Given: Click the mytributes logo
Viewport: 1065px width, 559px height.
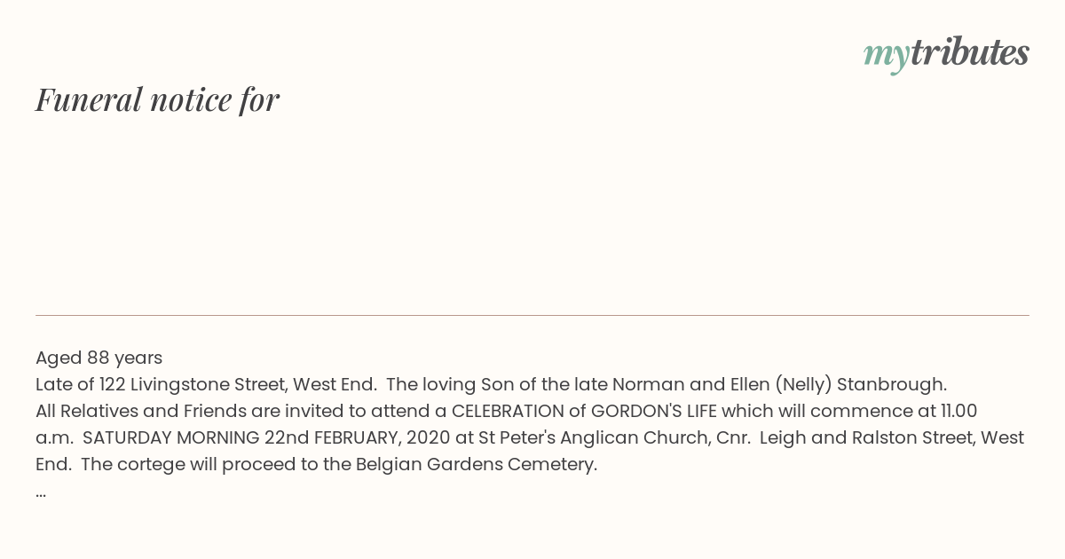Looking at the screenshot, I should coord(946,54).
